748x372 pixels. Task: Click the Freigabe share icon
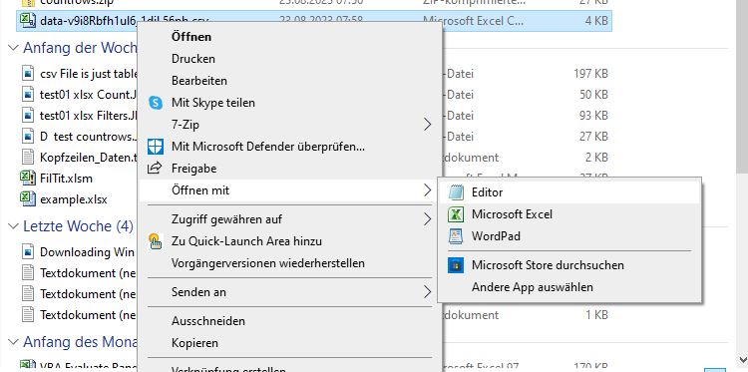(155, 168)
